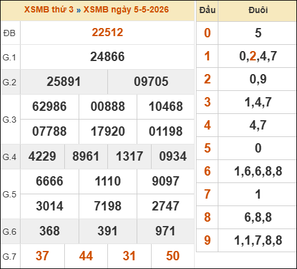Click the Đầu column header
Screen dimensions: 297x269
point(207,10)
